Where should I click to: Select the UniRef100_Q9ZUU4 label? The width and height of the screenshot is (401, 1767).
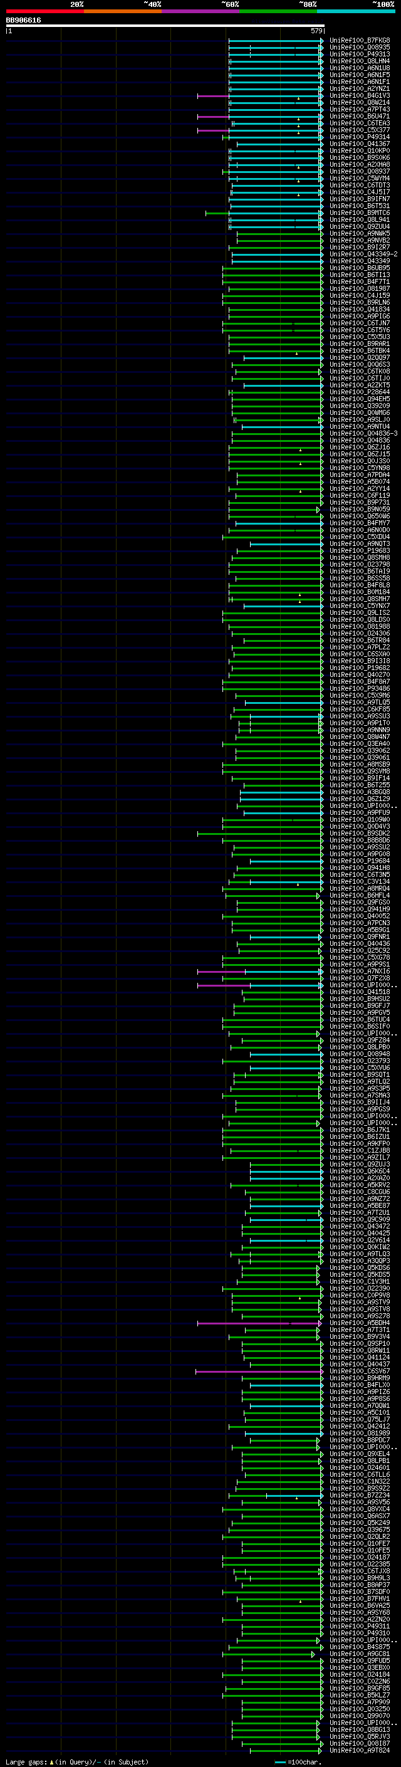359,226
